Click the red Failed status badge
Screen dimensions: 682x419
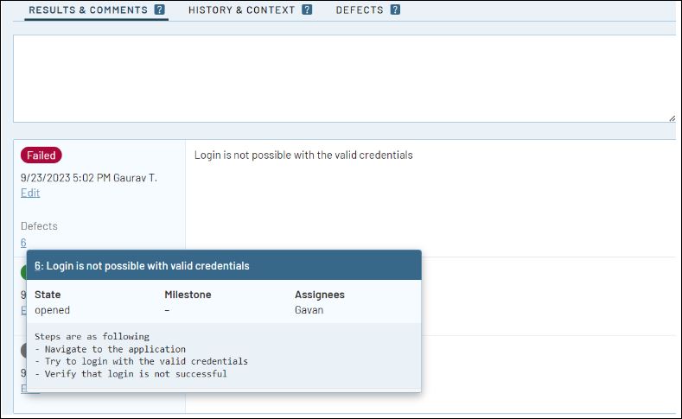point(41,156)
